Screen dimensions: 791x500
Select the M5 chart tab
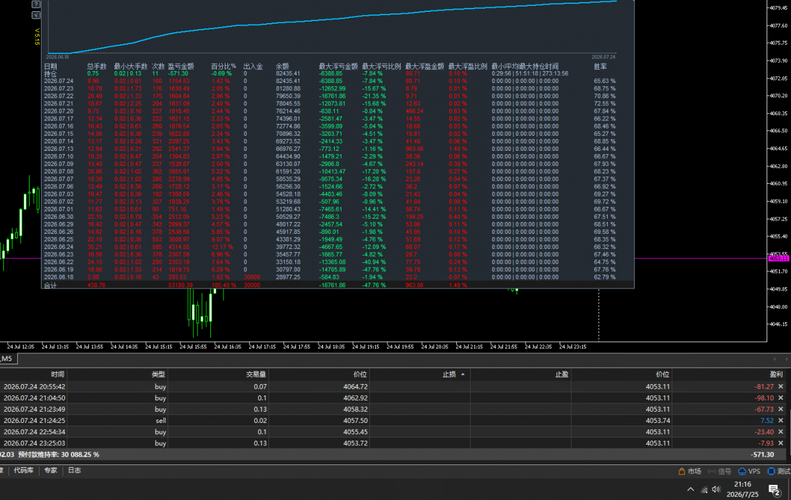7,359
